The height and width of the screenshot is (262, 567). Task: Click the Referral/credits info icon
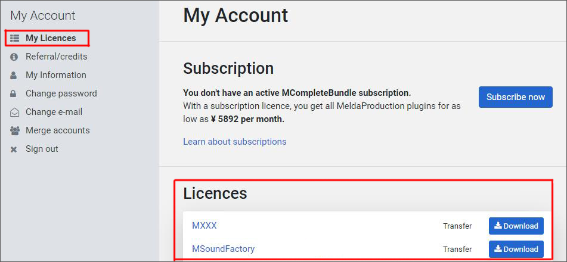[x=14, y=57]
